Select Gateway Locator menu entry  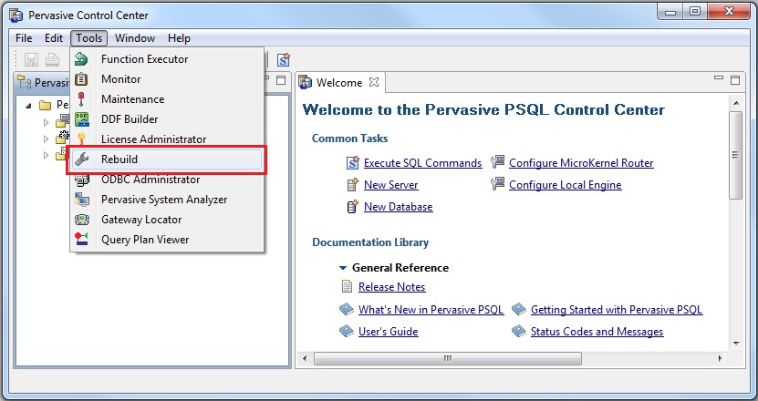(141, 220)
